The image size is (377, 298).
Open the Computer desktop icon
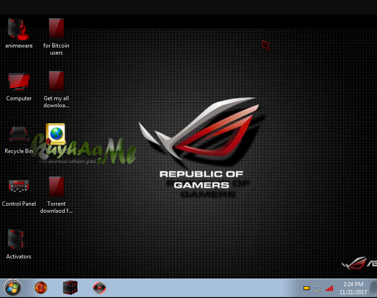pos(19,82)
